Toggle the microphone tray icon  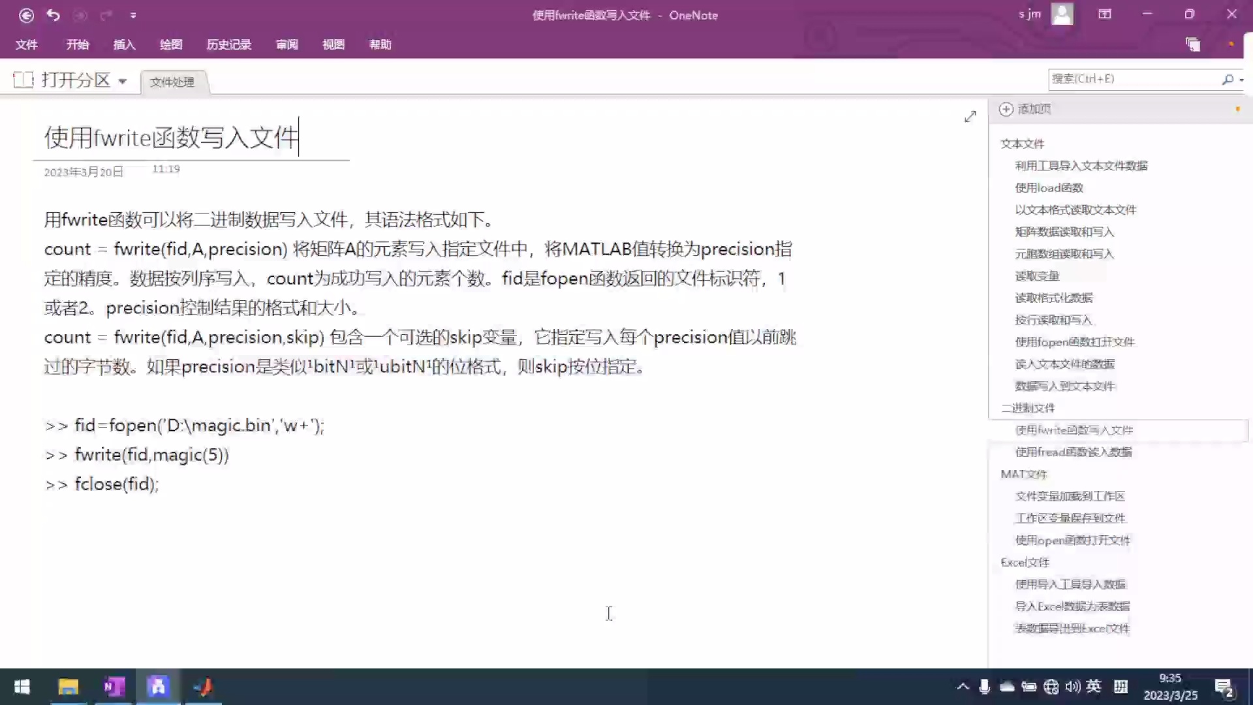985,687
